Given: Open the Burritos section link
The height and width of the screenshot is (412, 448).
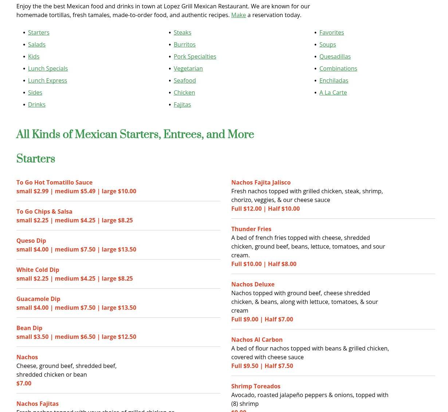Looking at the screenshot, I should [185, 44].
